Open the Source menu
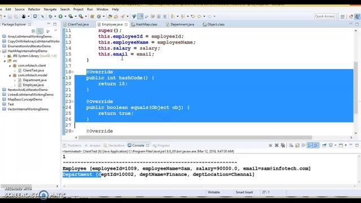This screenshot has height=203, width=361. pos(20,9)
